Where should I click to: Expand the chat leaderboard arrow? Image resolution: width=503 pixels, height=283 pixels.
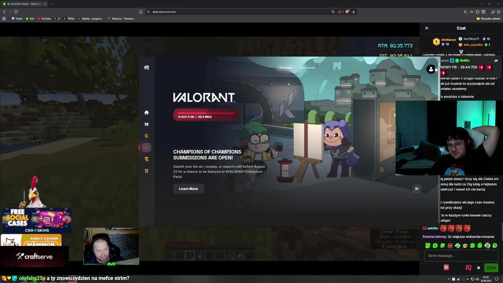[461, 51]
